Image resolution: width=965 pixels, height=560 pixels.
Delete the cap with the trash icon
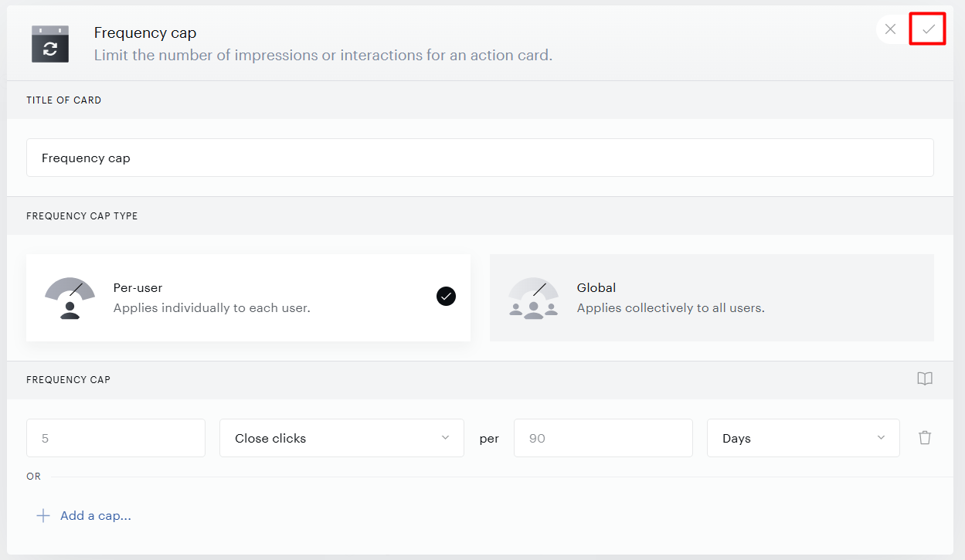[x=925, y=438]
